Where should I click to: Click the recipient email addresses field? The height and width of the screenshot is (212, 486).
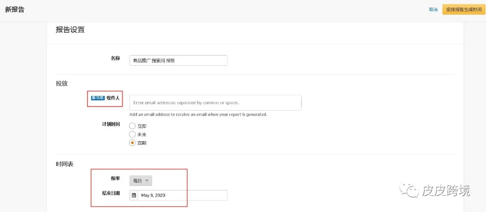(x=215, y=103)
